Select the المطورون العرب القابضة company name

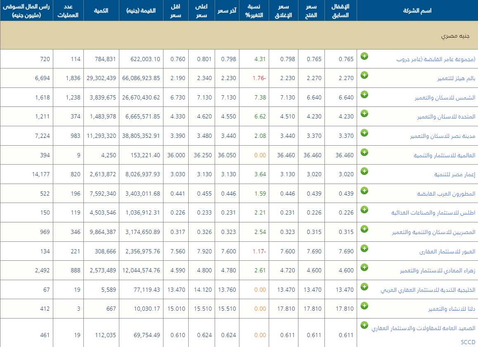(x=446, y=194)
